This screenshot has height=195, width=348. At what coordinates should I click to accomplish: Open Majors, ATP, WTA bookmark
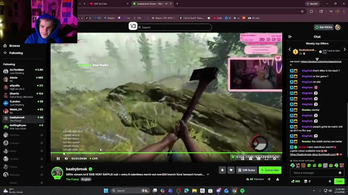[164, 18]
